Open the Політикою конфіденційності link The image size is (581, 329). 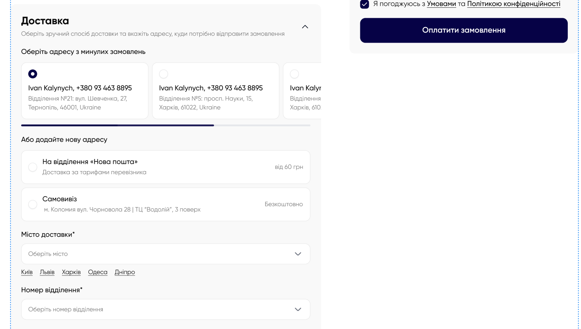pyautogui.click(x=514, y=4)
